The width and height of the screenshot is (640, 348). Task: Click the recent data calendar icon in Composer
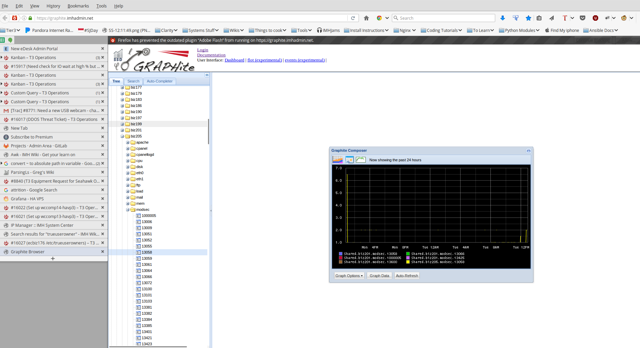pyautogui.click(x=349, y=160)
